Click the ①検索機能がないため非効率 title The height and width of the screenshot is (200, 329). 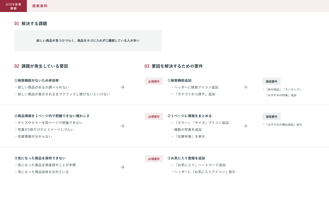[x=37, y=81]
